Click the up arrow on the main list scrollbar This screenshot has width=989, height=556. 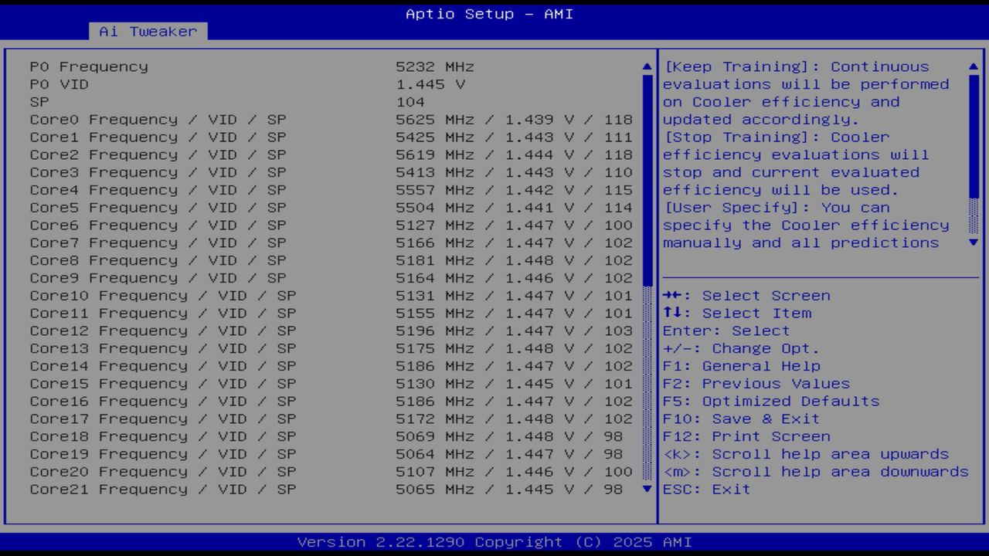point(646,66)
